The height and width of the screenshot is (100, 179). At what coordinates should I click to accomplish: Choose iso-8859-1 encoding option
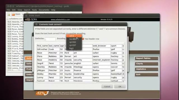74,39
